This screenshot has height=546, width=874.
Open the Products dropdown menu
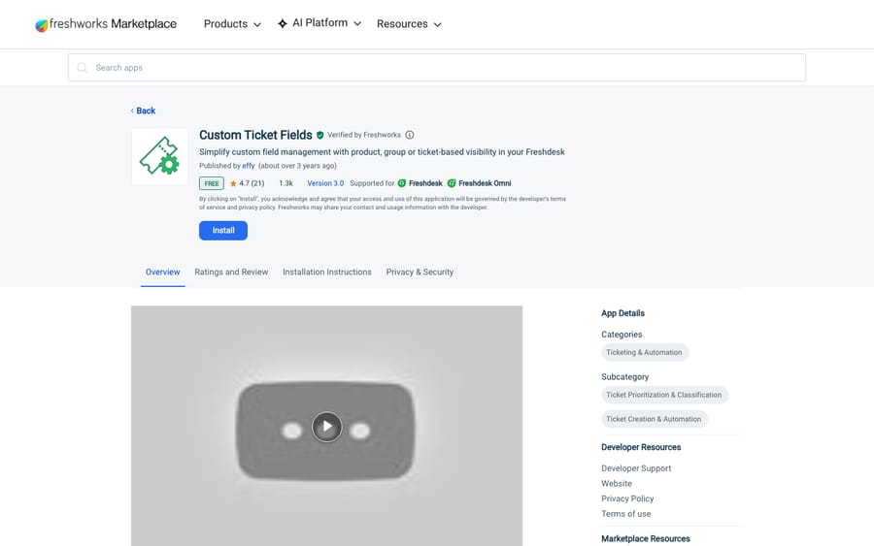232,24
